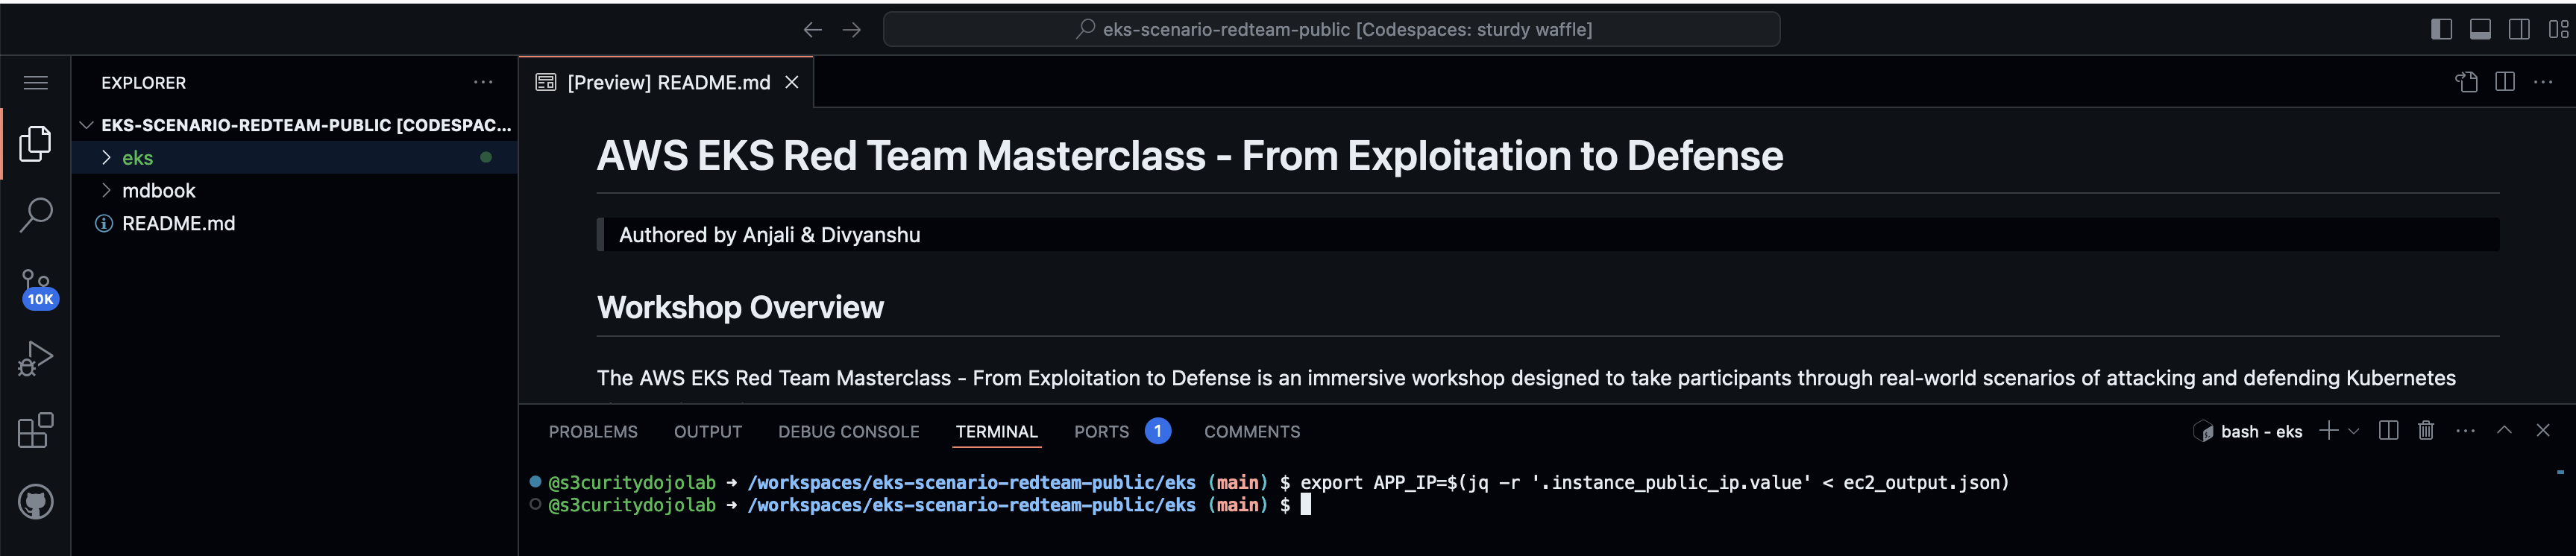Open the customize layout menu
The image size is (2576, 556).
(x=2558, y=30)
